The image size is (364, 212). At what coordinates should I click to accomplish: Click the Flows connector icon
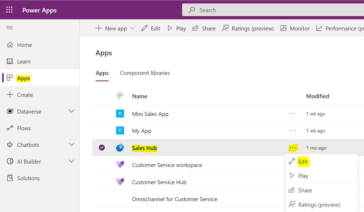point(10,128)
